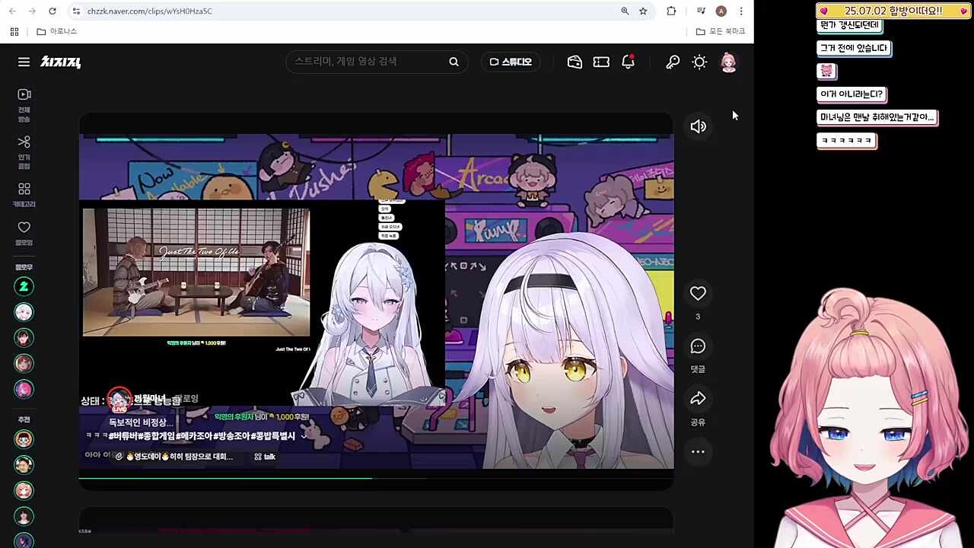Click the clip video to pause playback
Image resolution: width=974 pixels, height=548 pixels.
pos(376,301)
